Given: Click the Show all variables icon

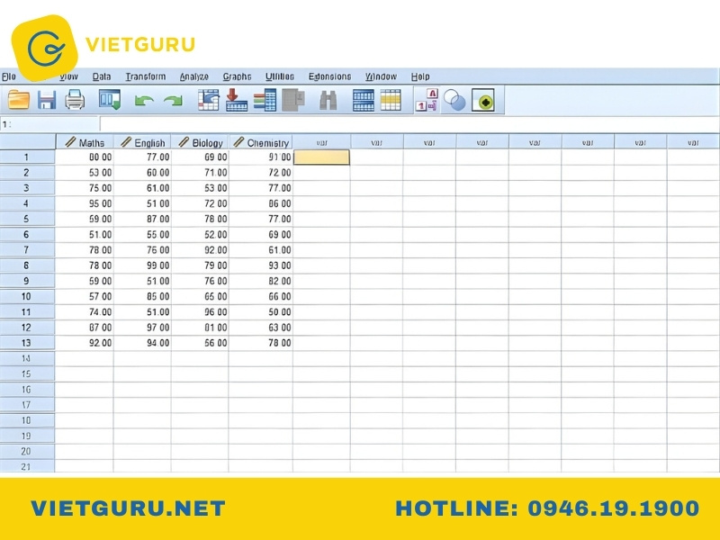Looking at the screenshot, I should (483, 100).
